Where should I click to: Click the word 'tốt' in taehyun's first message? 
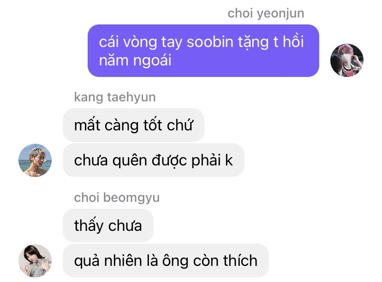(x=153, y=124)
